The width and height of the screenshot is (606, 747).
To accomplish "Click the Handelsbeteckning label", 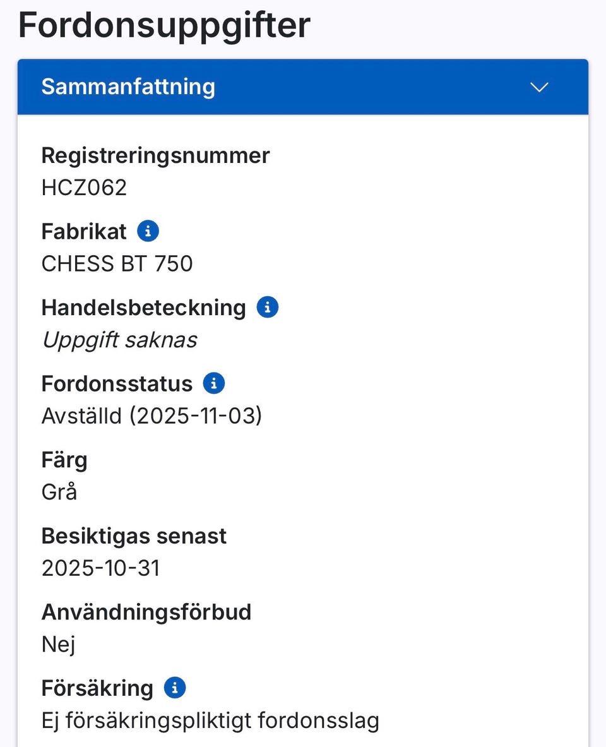I will pyautogui.click(x=143, y=308).
